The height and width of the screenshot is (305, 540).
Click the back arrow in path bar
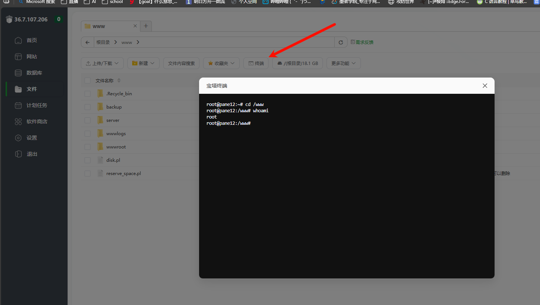pos(88,42)
